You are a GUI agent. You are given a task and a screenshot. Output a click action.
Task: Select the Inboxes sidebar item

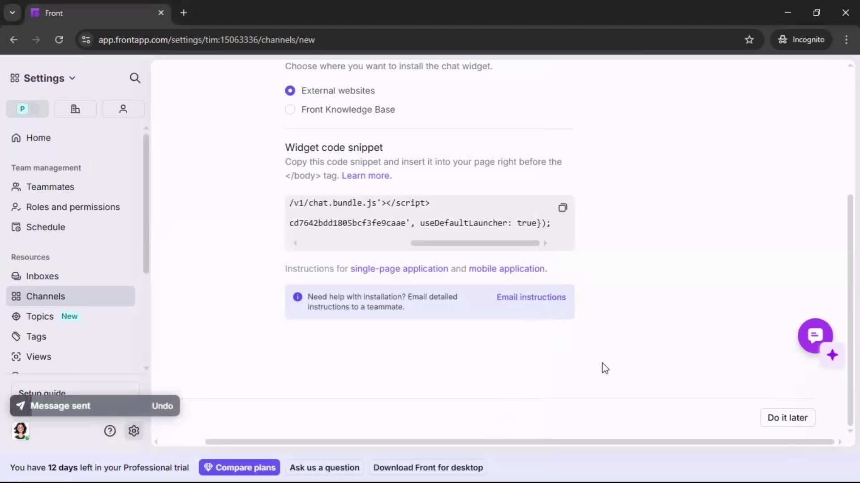coord(43,276)
